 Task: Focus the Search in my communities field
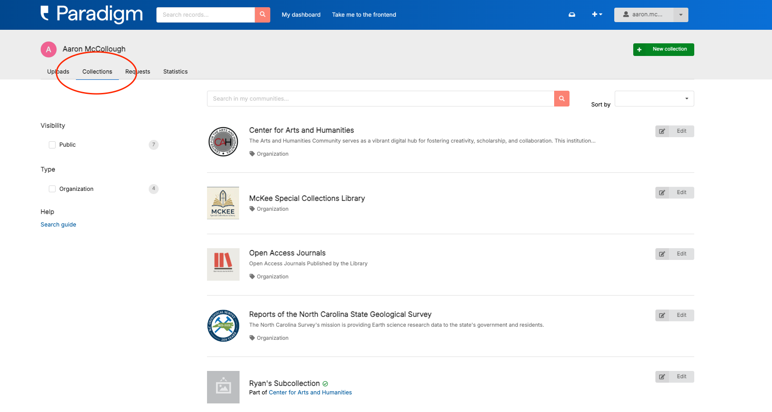coord(381,99)
